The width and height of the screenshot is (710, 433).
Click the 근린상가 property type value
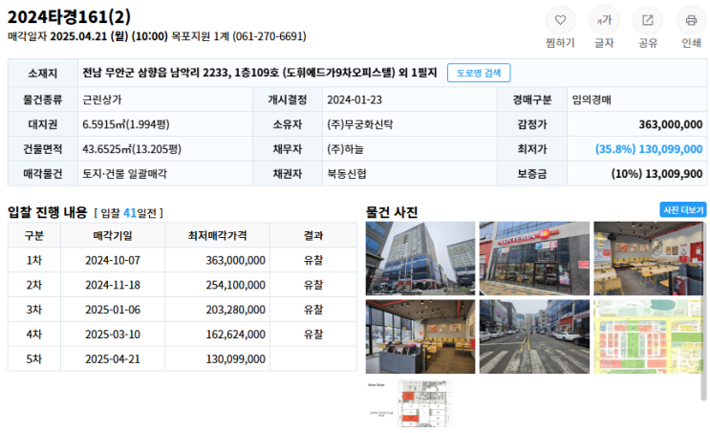coord(102,99)
